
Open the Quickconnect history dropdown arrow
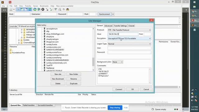click(x=113, y=14)
